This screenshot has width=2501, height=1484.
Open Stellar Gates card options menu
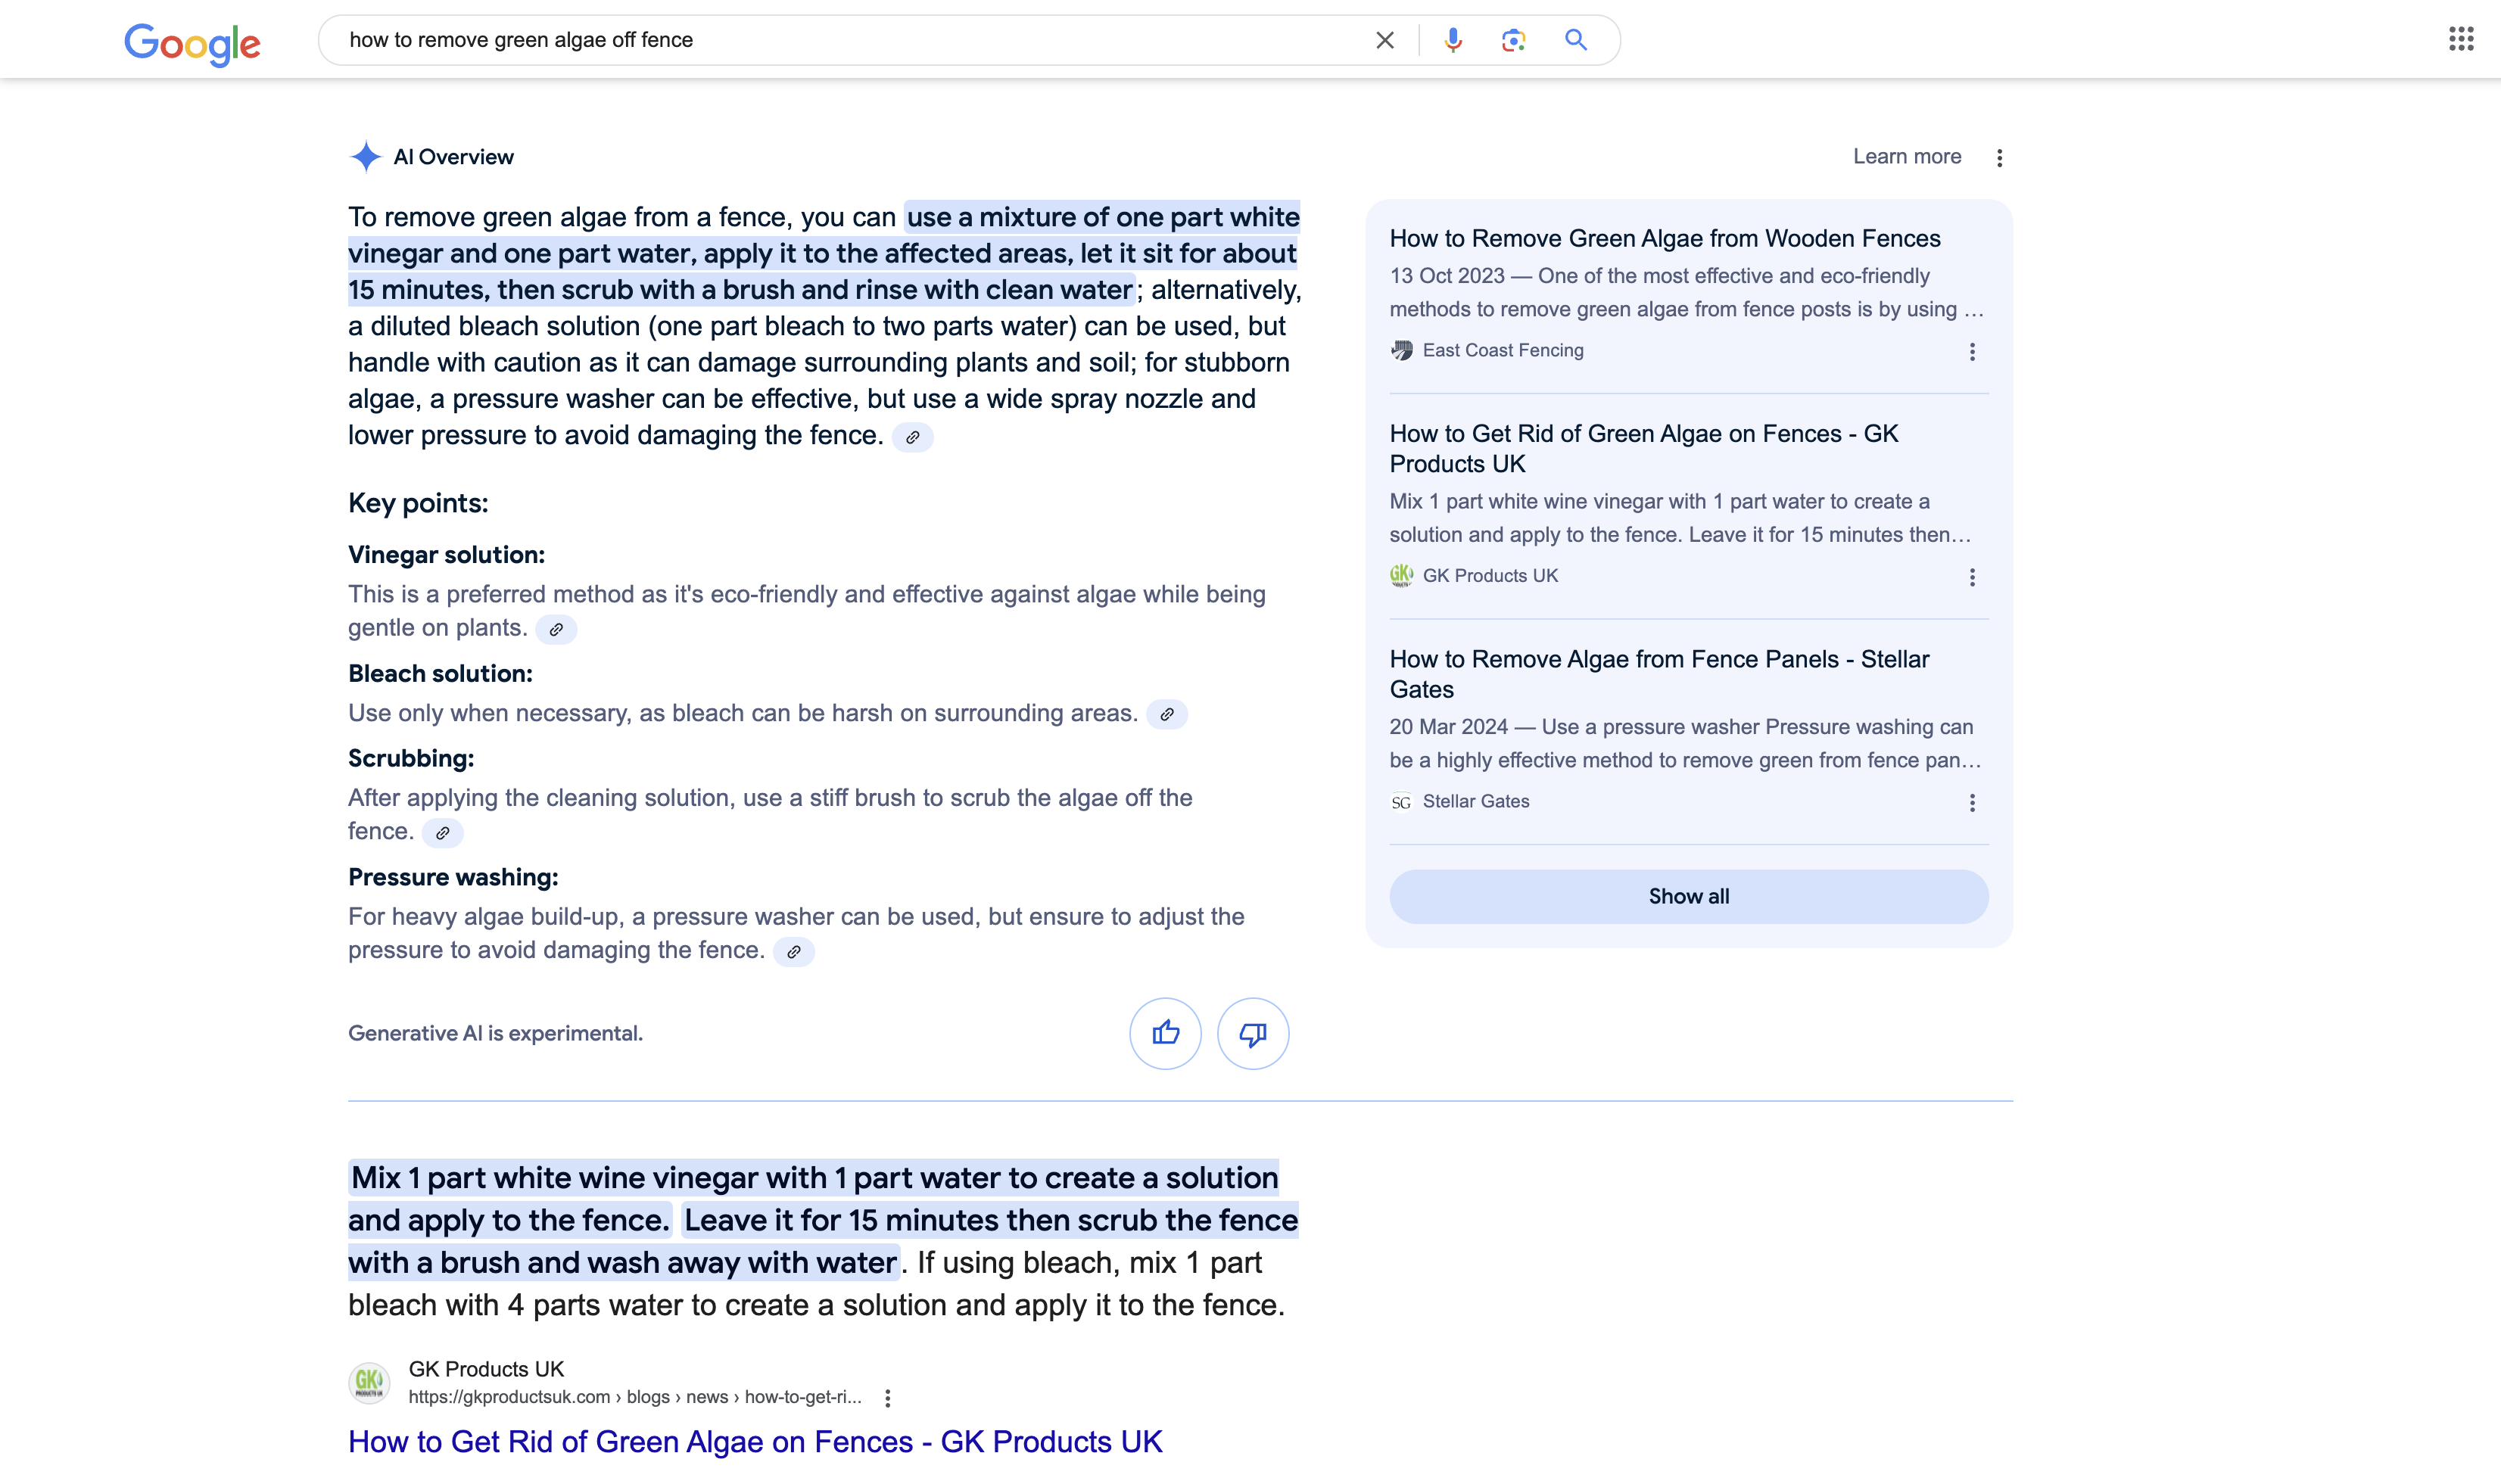[1971, 803]
